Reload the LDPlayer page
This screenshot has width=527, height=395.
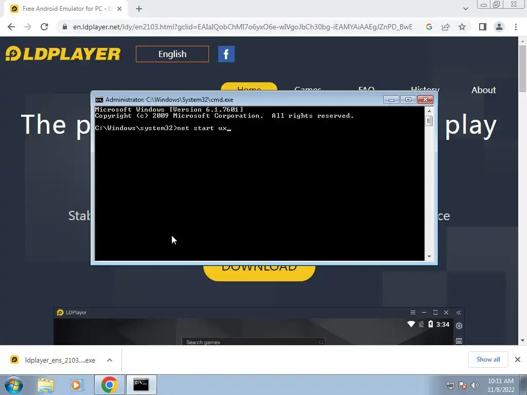[x=44, y=27]
